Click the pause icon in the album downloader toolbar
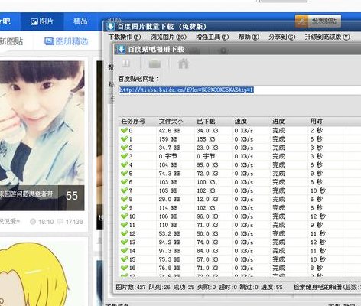Screen dimensions: 361x306 pos(126,63)
